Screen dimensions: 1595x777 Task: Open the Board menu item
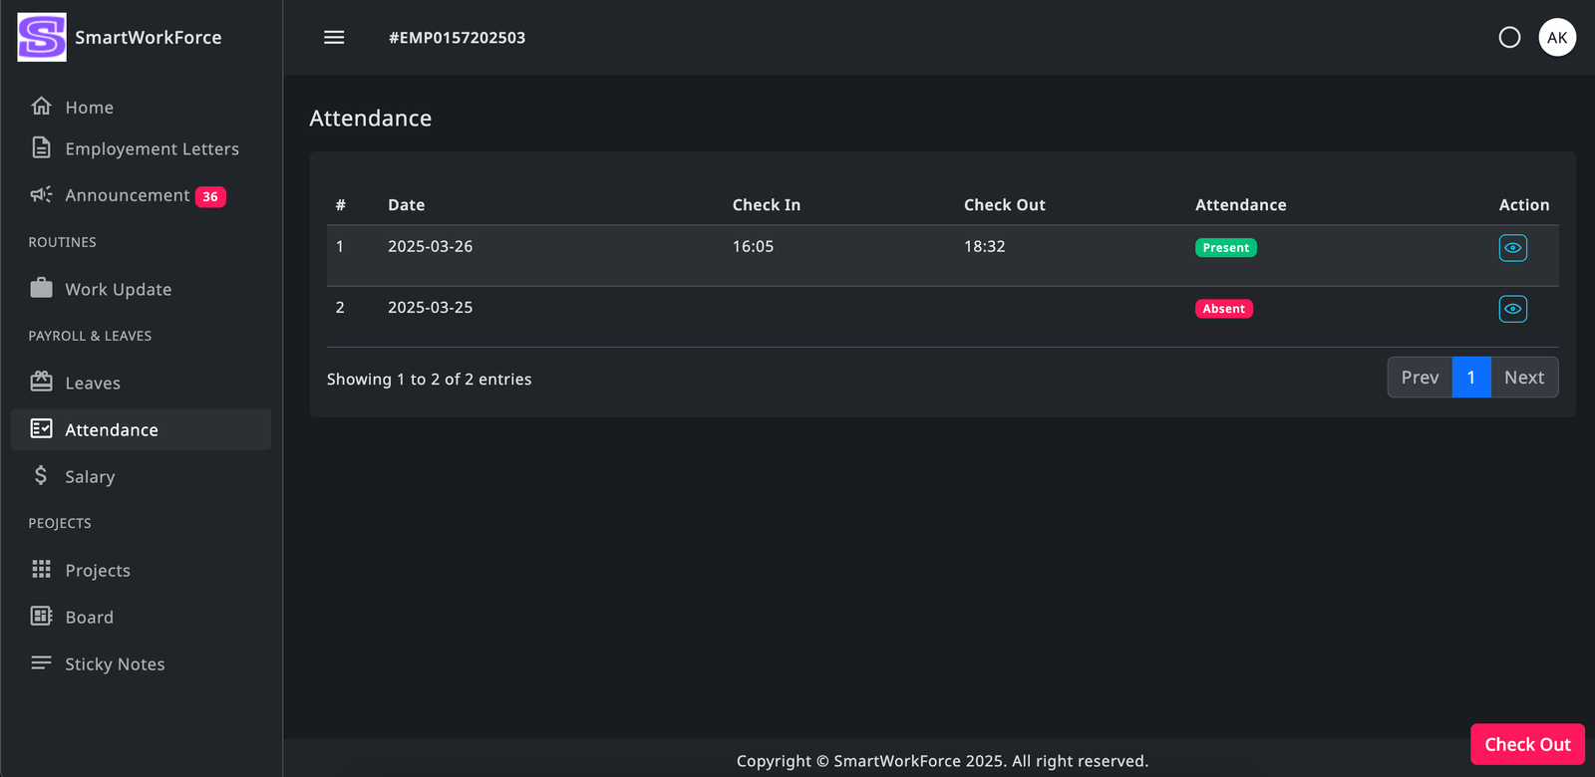click(89, 618)
